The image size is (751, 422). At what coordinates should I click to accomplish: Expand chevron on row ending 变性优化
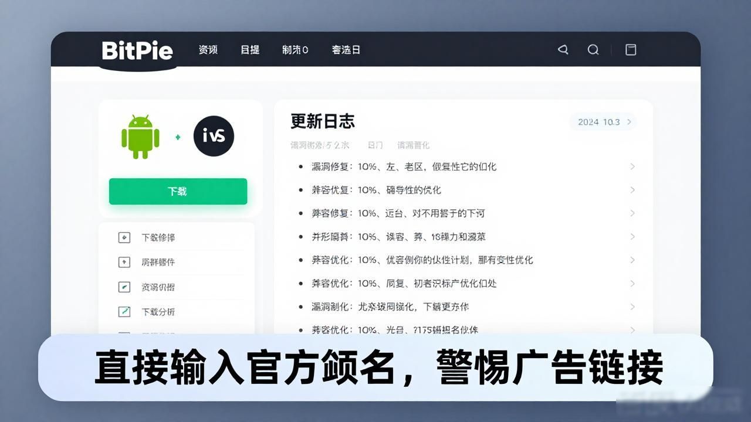coord(632,260)
